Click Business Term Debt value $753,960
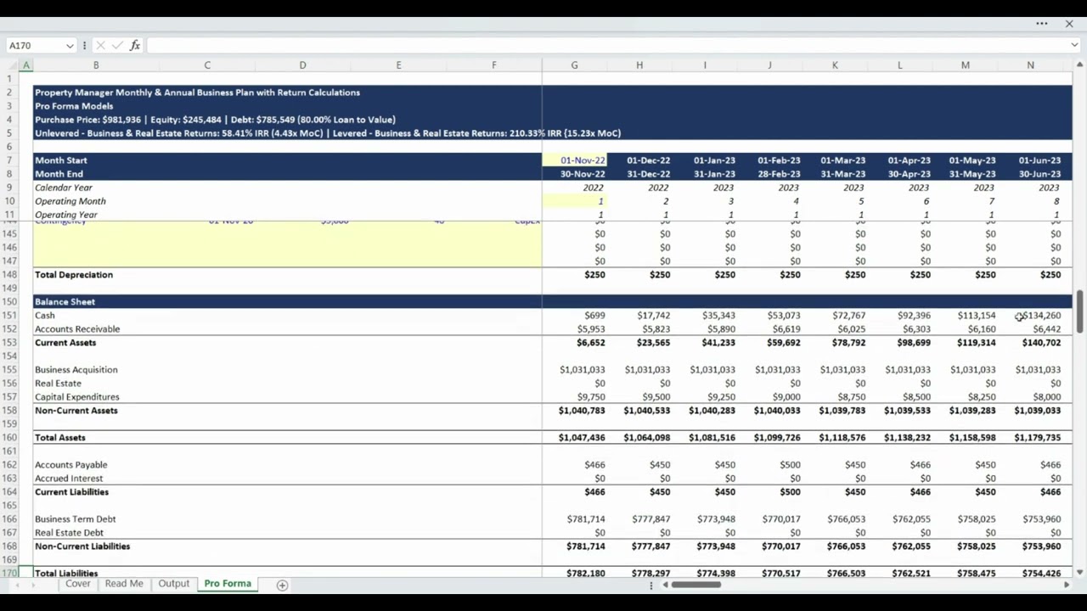Viewport: 1087px width, 611px height. 1042,519
